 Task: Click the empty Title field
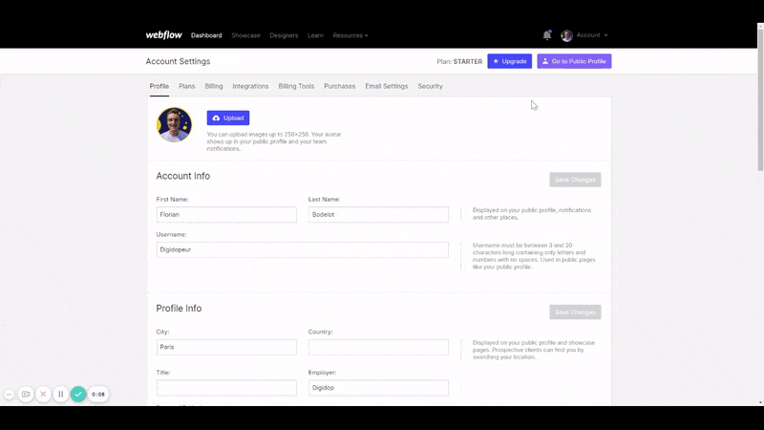click(226, 388)
